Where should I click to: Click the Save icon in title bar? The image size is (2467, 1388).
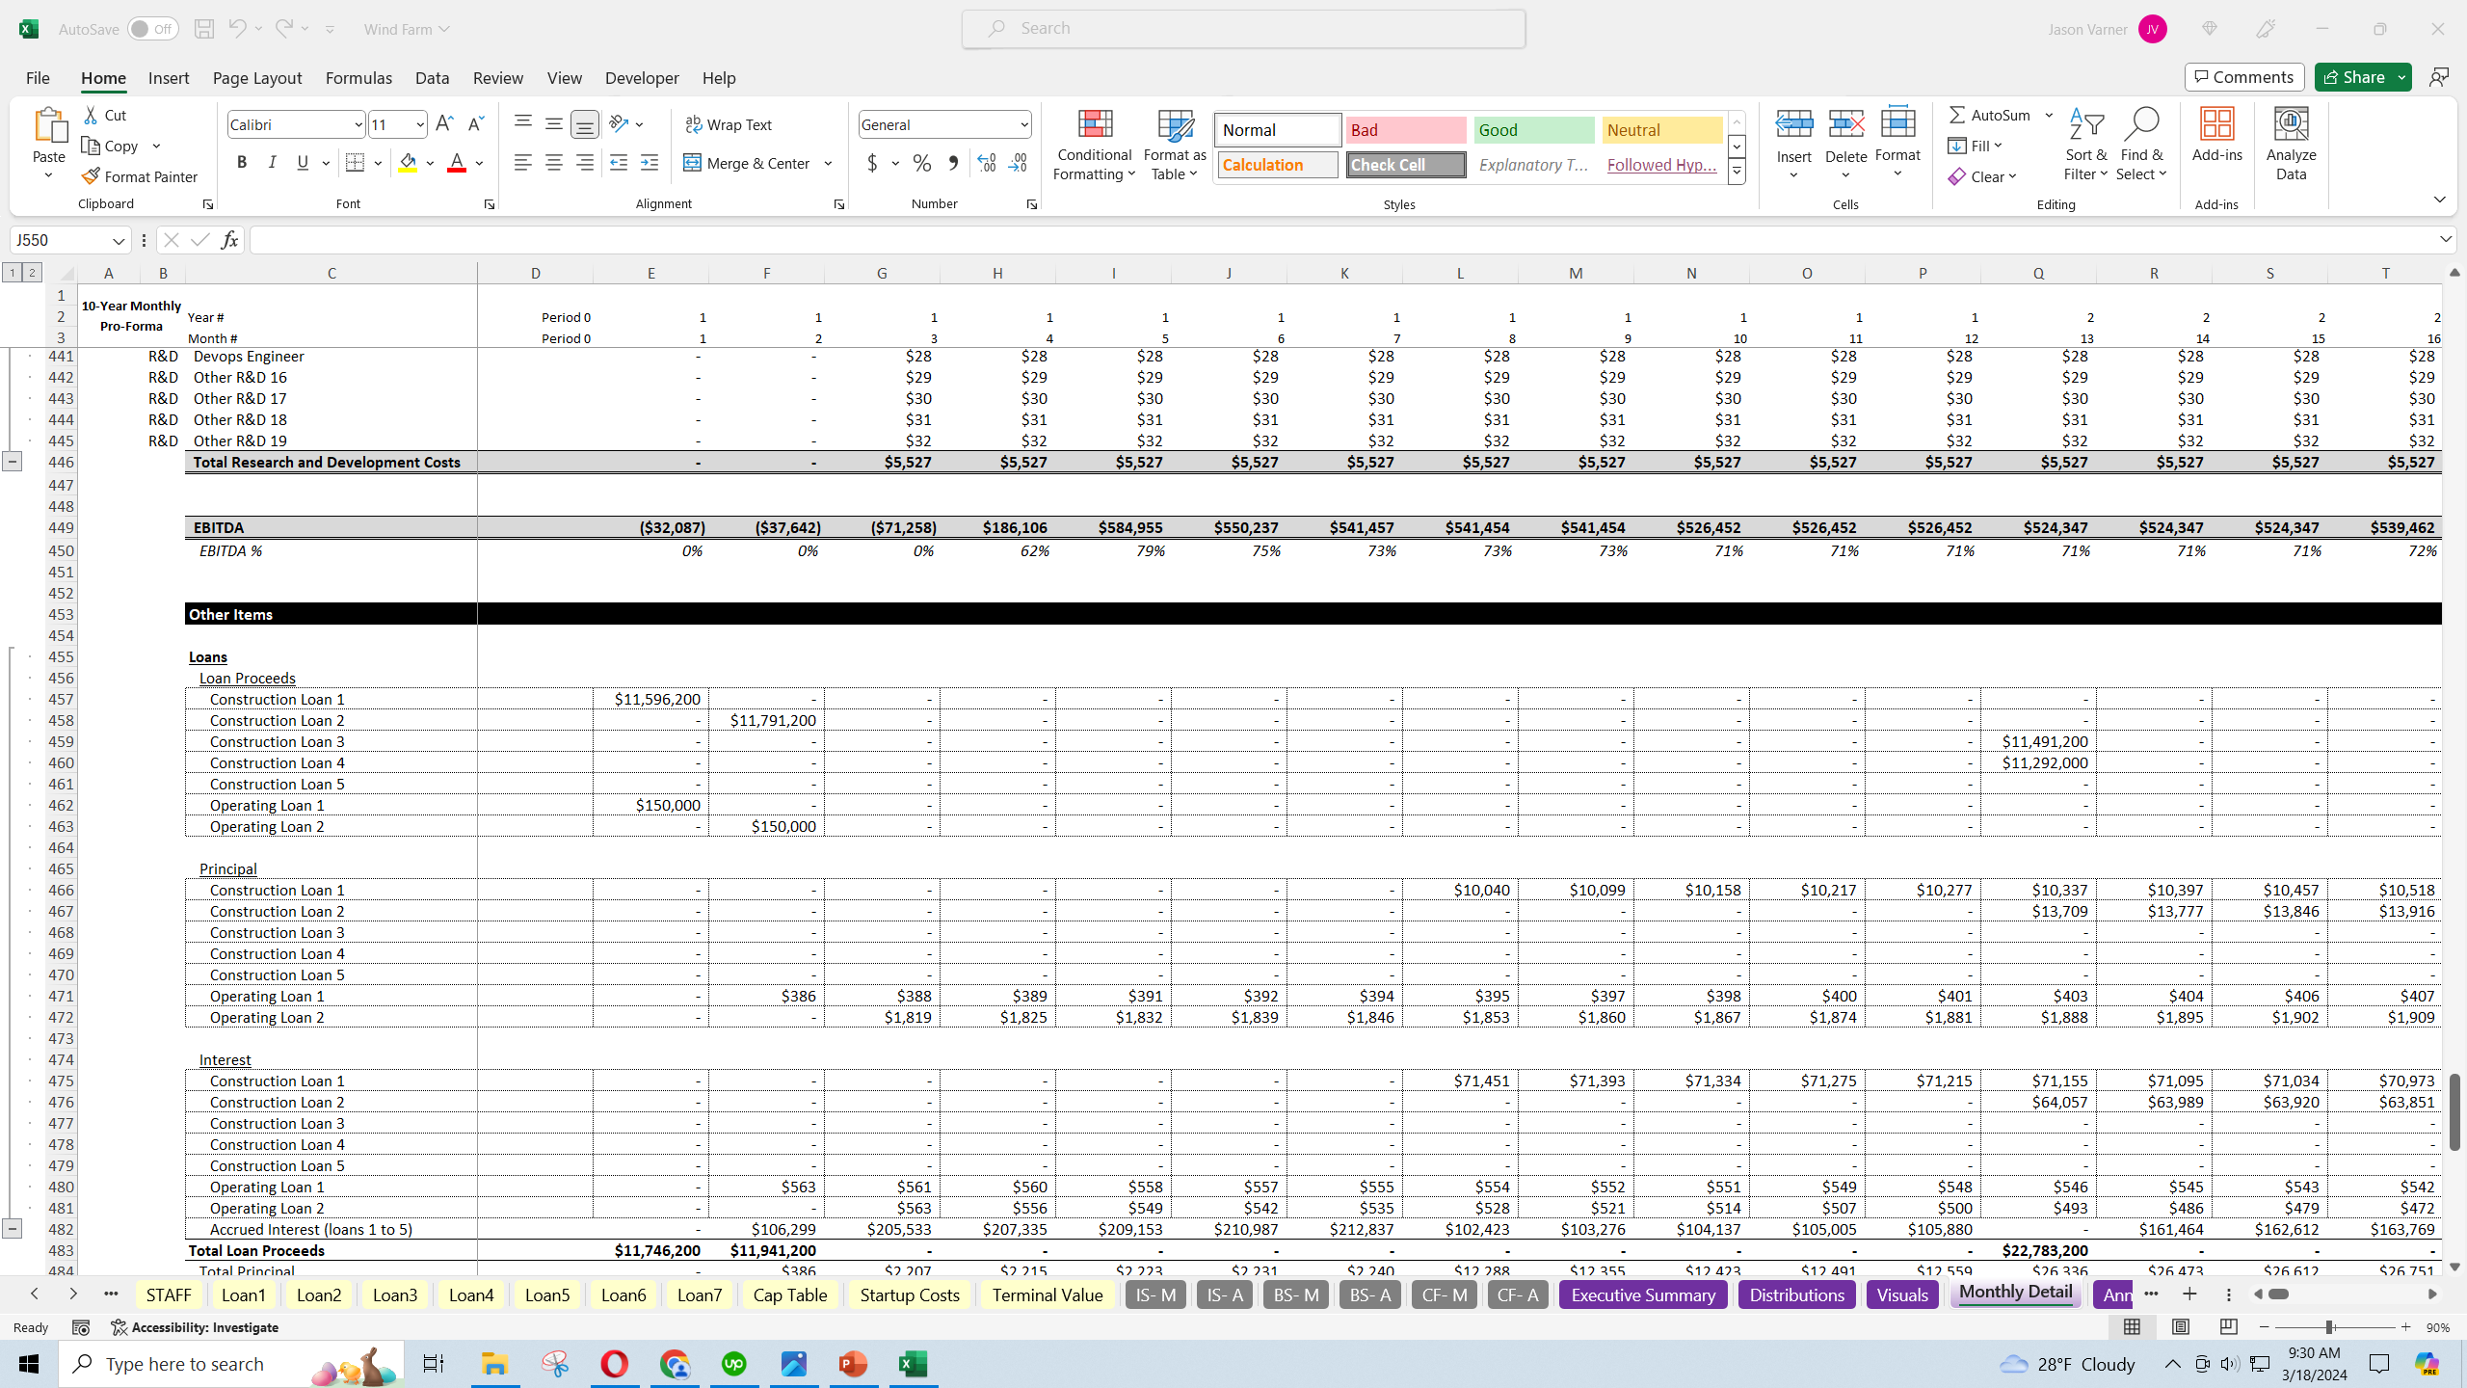203,29
